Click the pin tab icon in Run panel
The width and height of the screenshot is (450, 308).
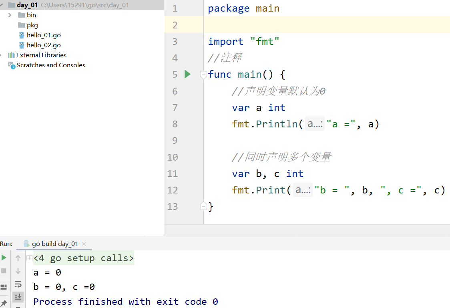(4, 302)
